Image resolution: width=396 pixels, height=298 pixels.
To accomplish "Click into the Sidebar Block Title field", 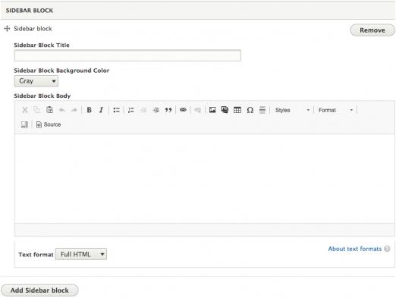I will pos(127,55).
